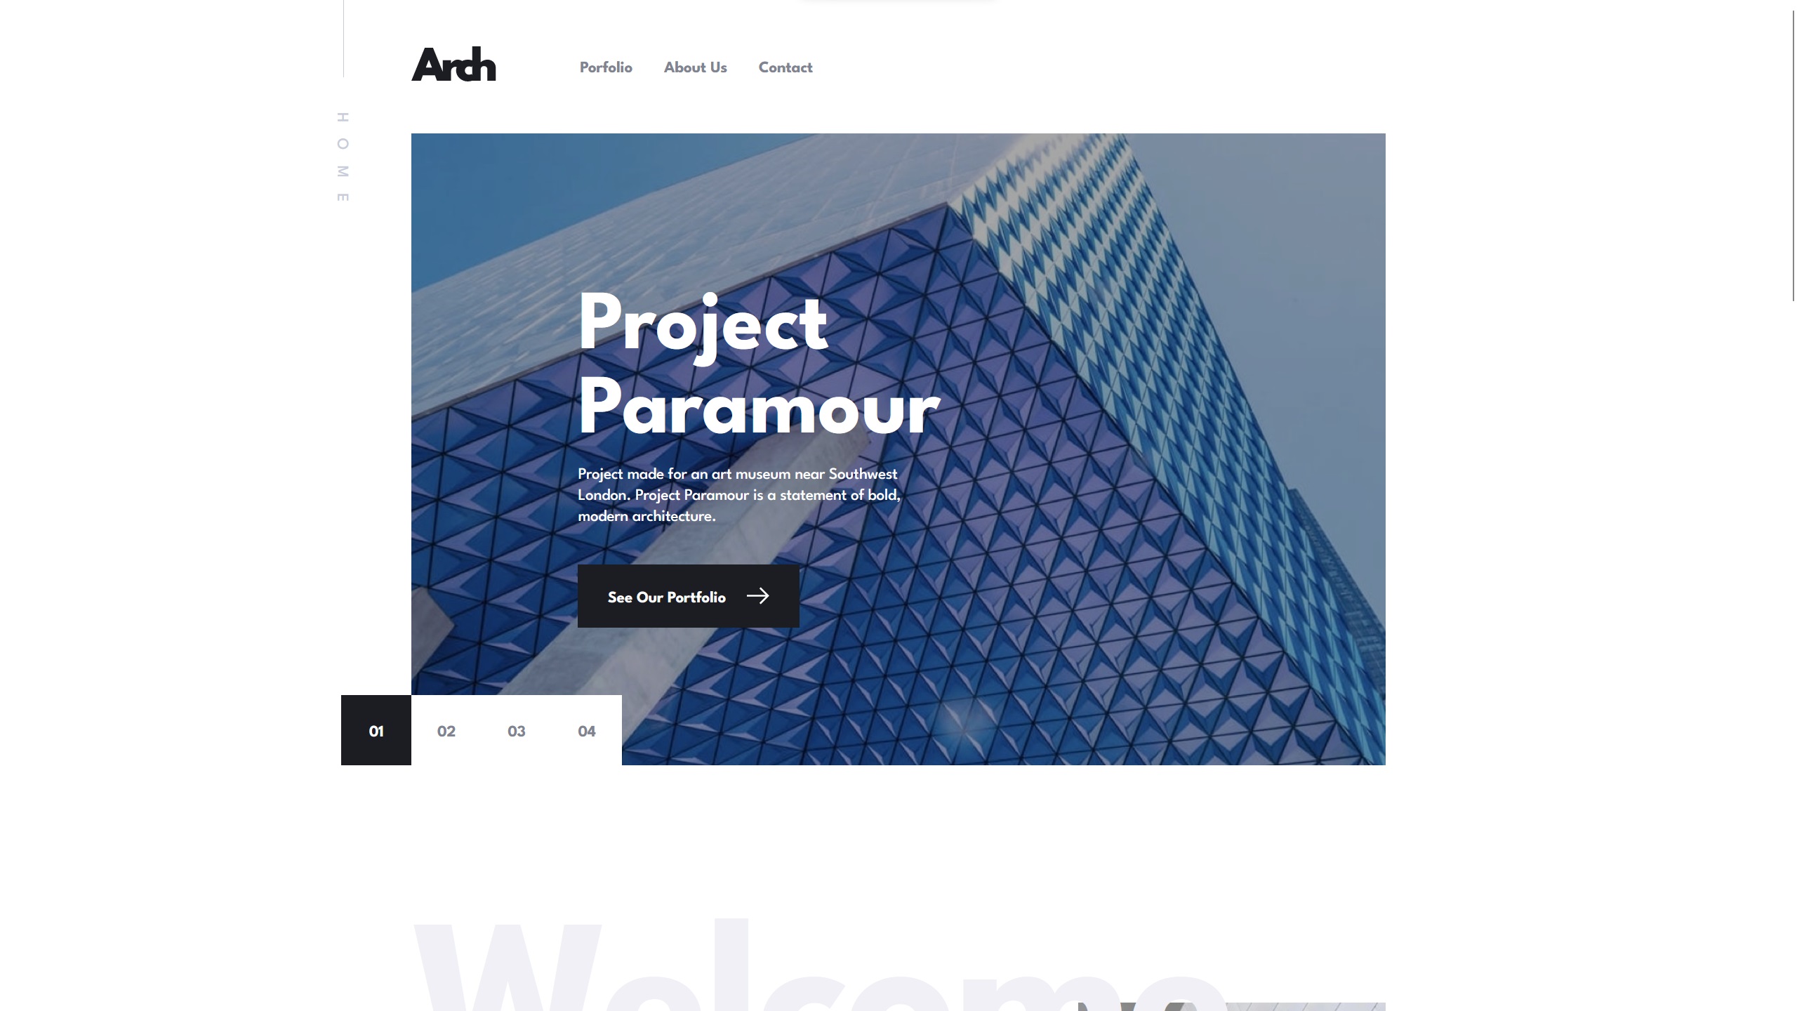Click the HOME vertical sidebar label

342,157
